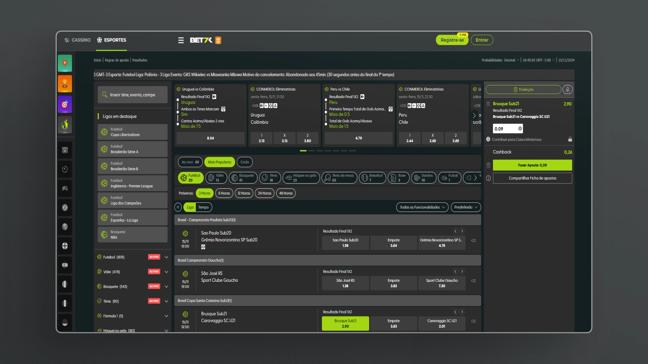Toggle Tempo view mode tab
The image size is (648, 364).
pyautogui.click(x=203, y=207)
